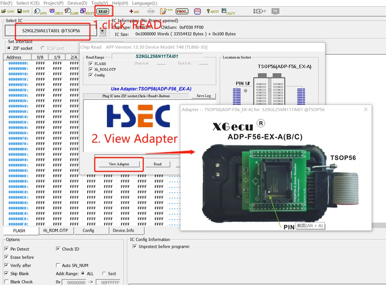Open the Help(H) menu
Screen dimensions: 386x285
(x=120, y=3)
